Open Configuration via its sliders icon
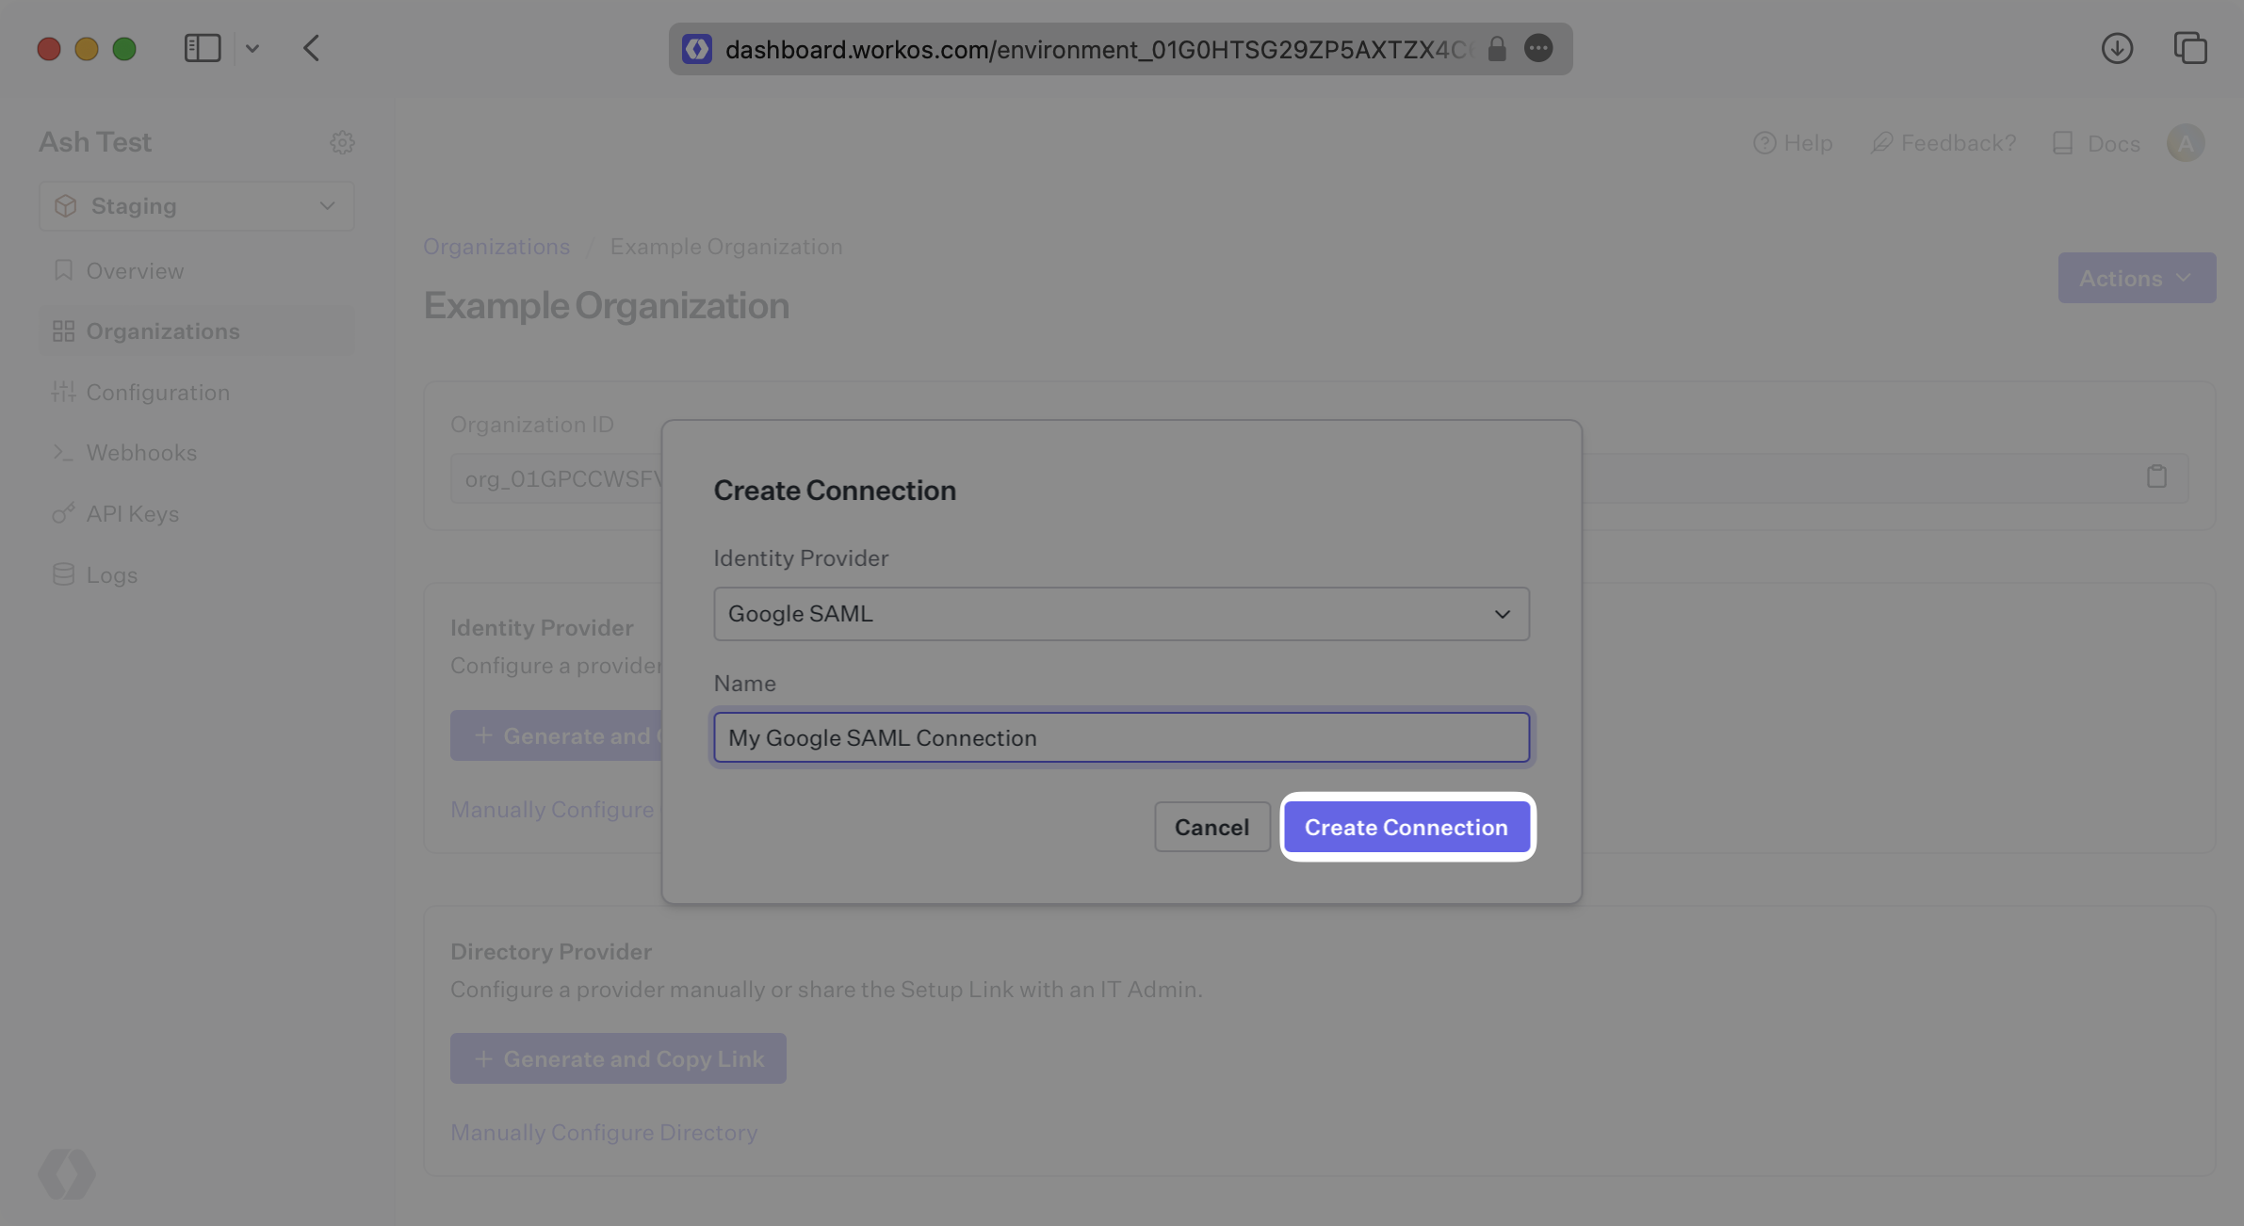The image size is (2244, 1226). pyautogui.click(x=62, y=392)
